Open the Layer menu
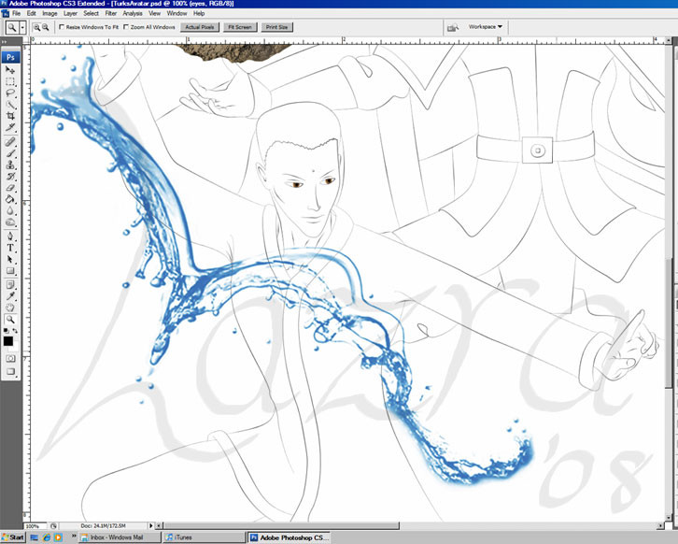678x544 pixels. coord(70,13)
